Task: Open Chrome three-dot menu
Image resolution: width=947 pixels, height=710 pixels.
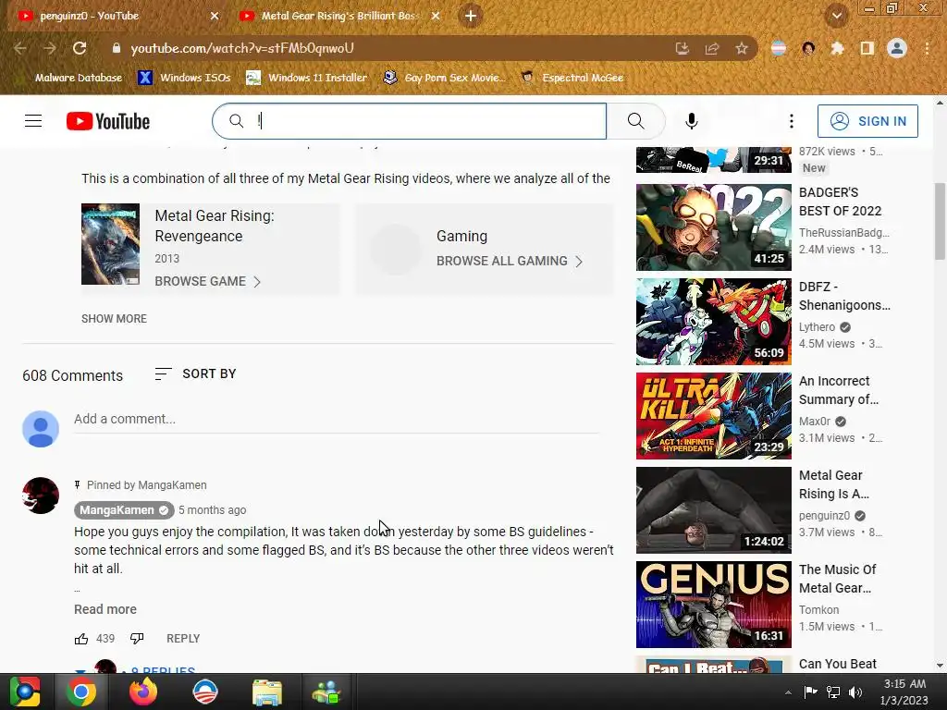Action: 927,48
